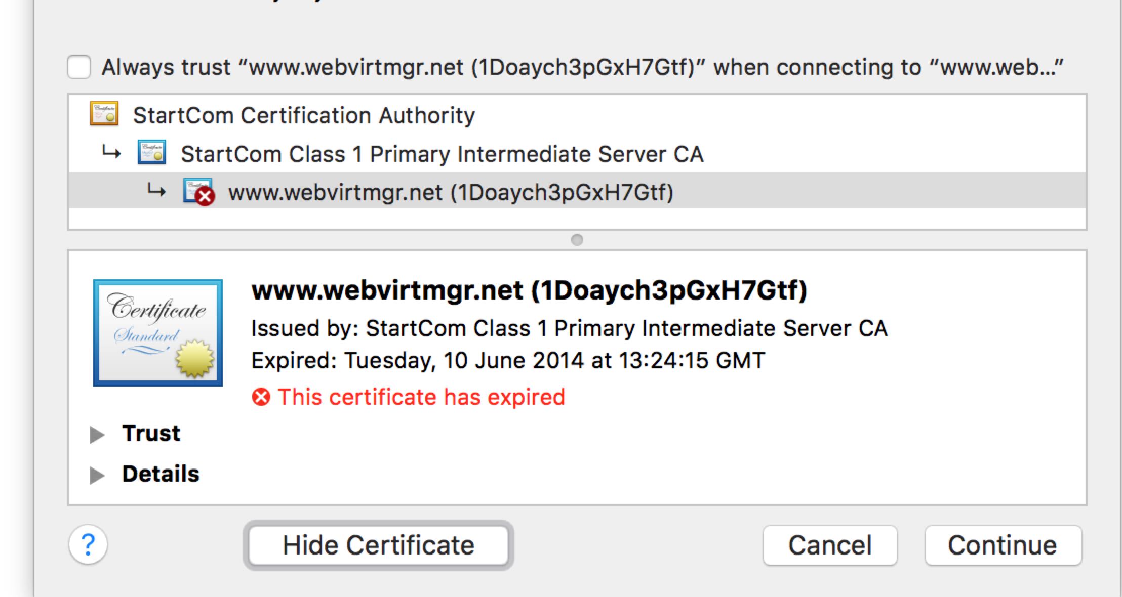This screenshot has width=1122, height=597.
Task: Click the Cancel button
Action: [x=830, y=545]
